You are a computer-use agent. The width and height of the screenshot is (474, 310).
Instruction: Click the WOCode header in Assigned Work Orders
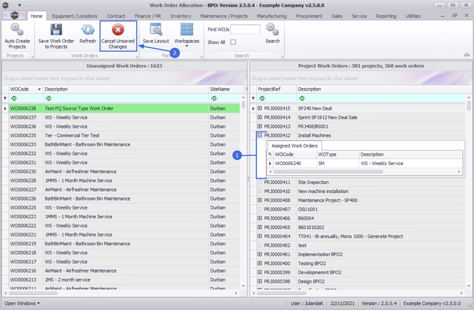[295, 154]
